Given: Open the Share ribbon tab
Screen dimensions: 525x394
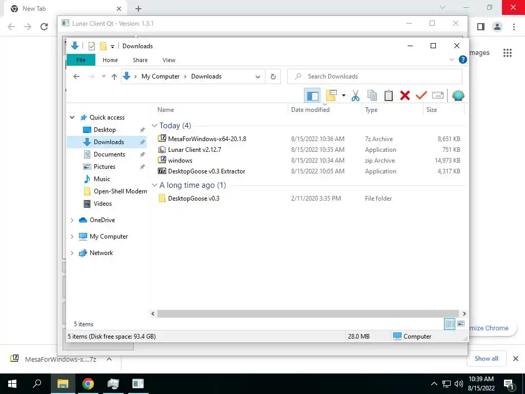Looking at the screenshot, I should click(140, 60).
